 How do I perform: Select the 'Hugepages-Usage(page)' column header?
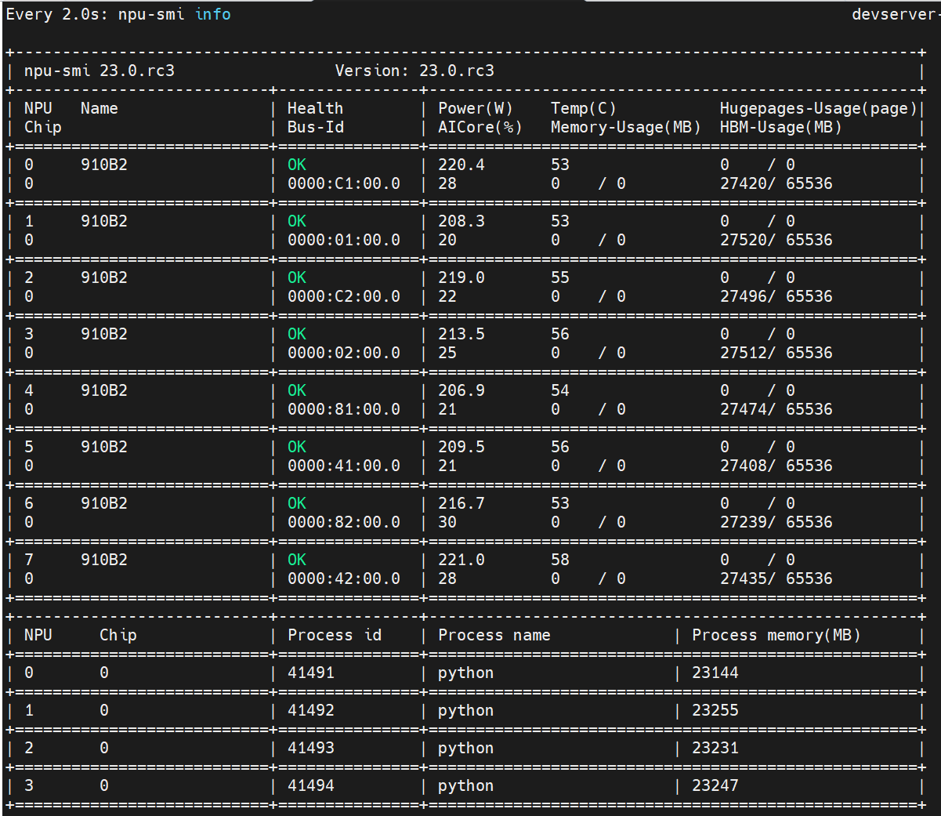(819, 108)
